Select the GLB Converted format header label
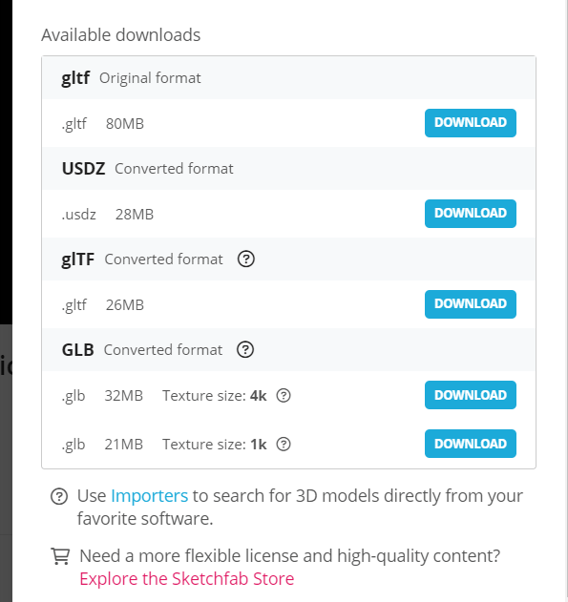The width and height of the screenshot is (568, 602). [142, 350]
